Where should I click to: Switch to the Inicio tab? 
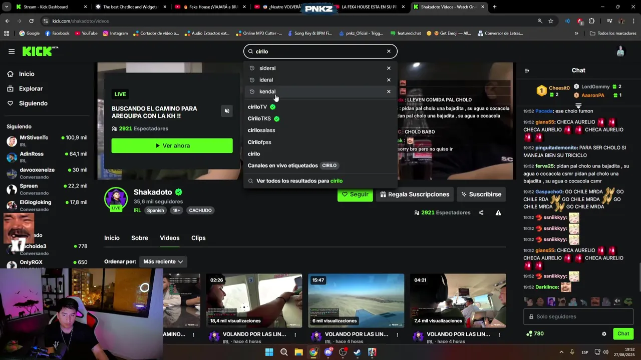112,238
